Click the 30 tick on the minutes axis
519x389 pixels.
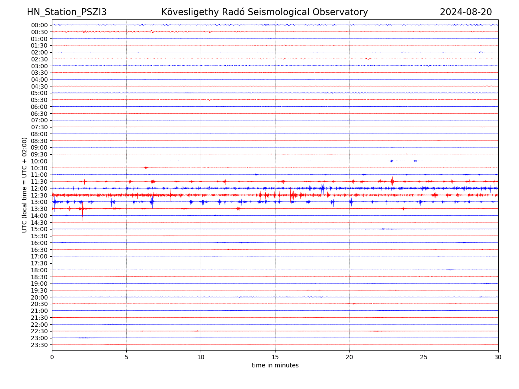click(498, 357)
